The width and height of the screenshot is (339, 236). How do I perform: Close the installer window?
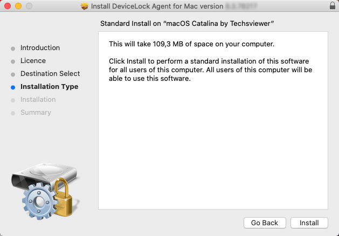click(x=7, y=6)
